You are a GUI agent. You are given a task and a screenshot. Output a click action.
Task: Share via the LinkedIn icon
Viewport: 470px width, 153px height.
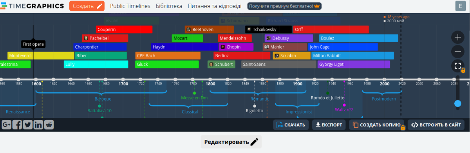click(x=38, y=125)
